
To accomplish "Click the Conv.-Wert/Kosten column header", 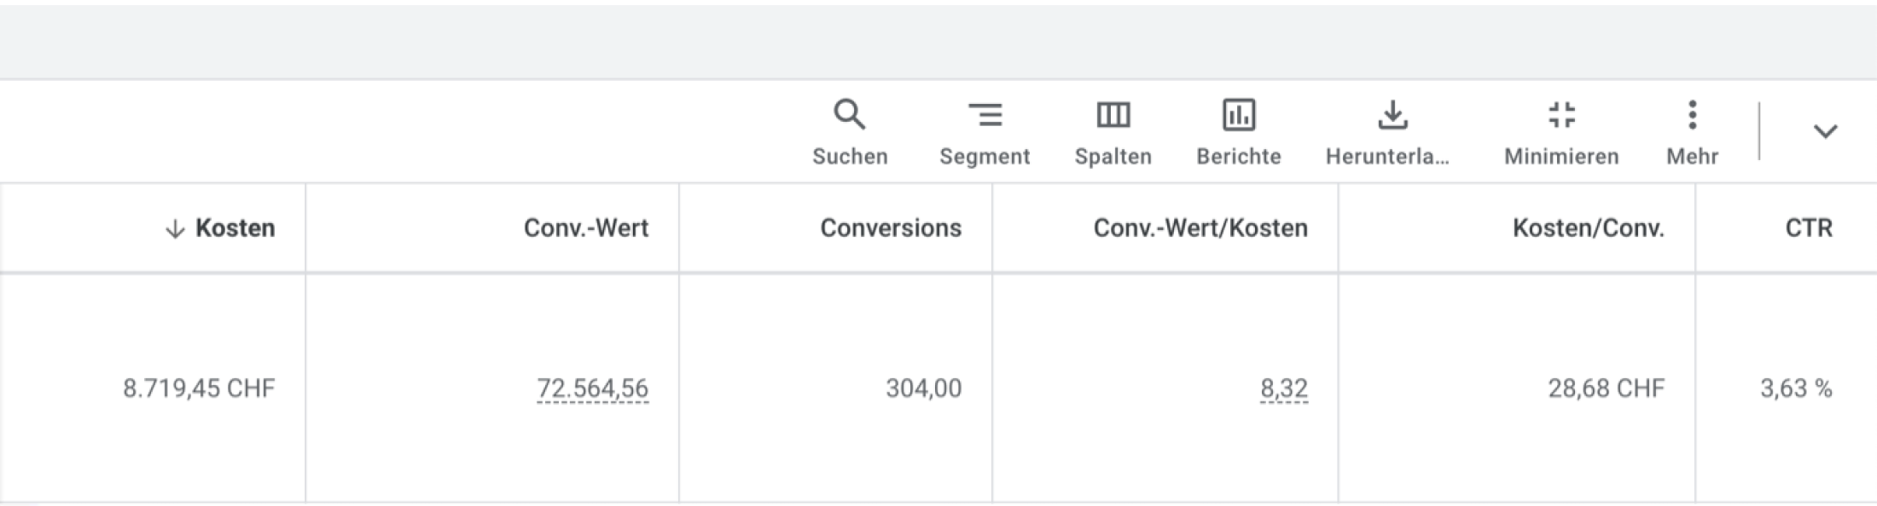I will point(1200,228).
